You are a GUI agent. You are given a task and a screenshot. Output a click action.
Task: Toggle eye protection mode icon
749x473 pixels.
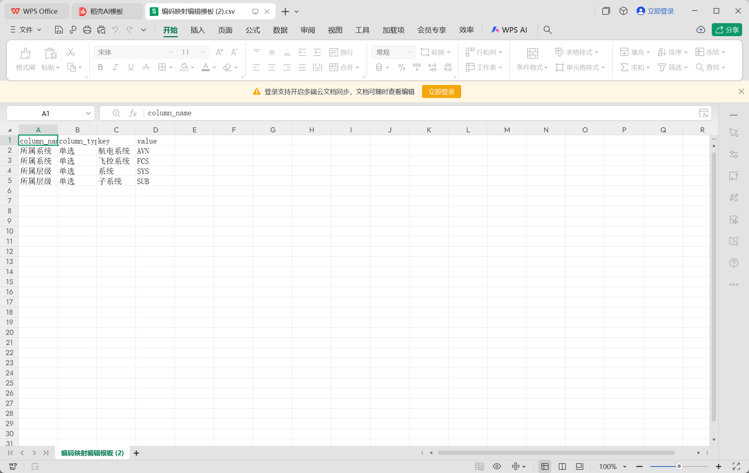(x=497, y=466)
